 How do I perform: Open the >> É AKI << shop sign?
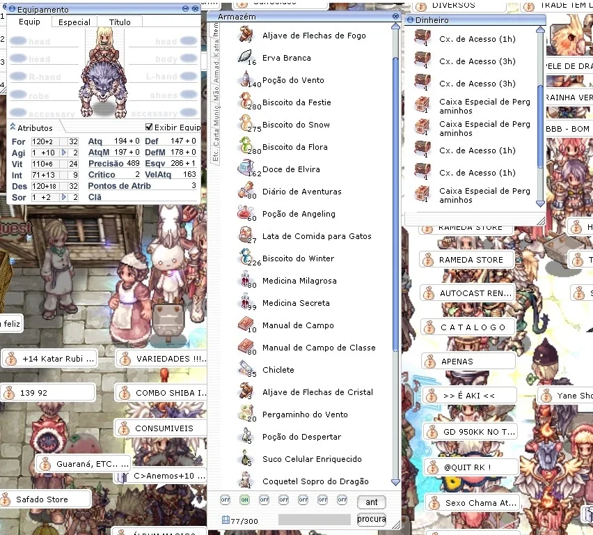pyautogui.click(x=469, y=396)
